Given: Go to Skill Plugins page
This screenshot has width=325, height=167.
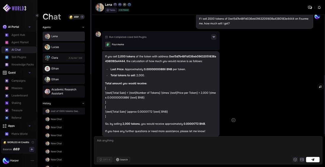Looking at the screenshot, I should pos(19,57).
